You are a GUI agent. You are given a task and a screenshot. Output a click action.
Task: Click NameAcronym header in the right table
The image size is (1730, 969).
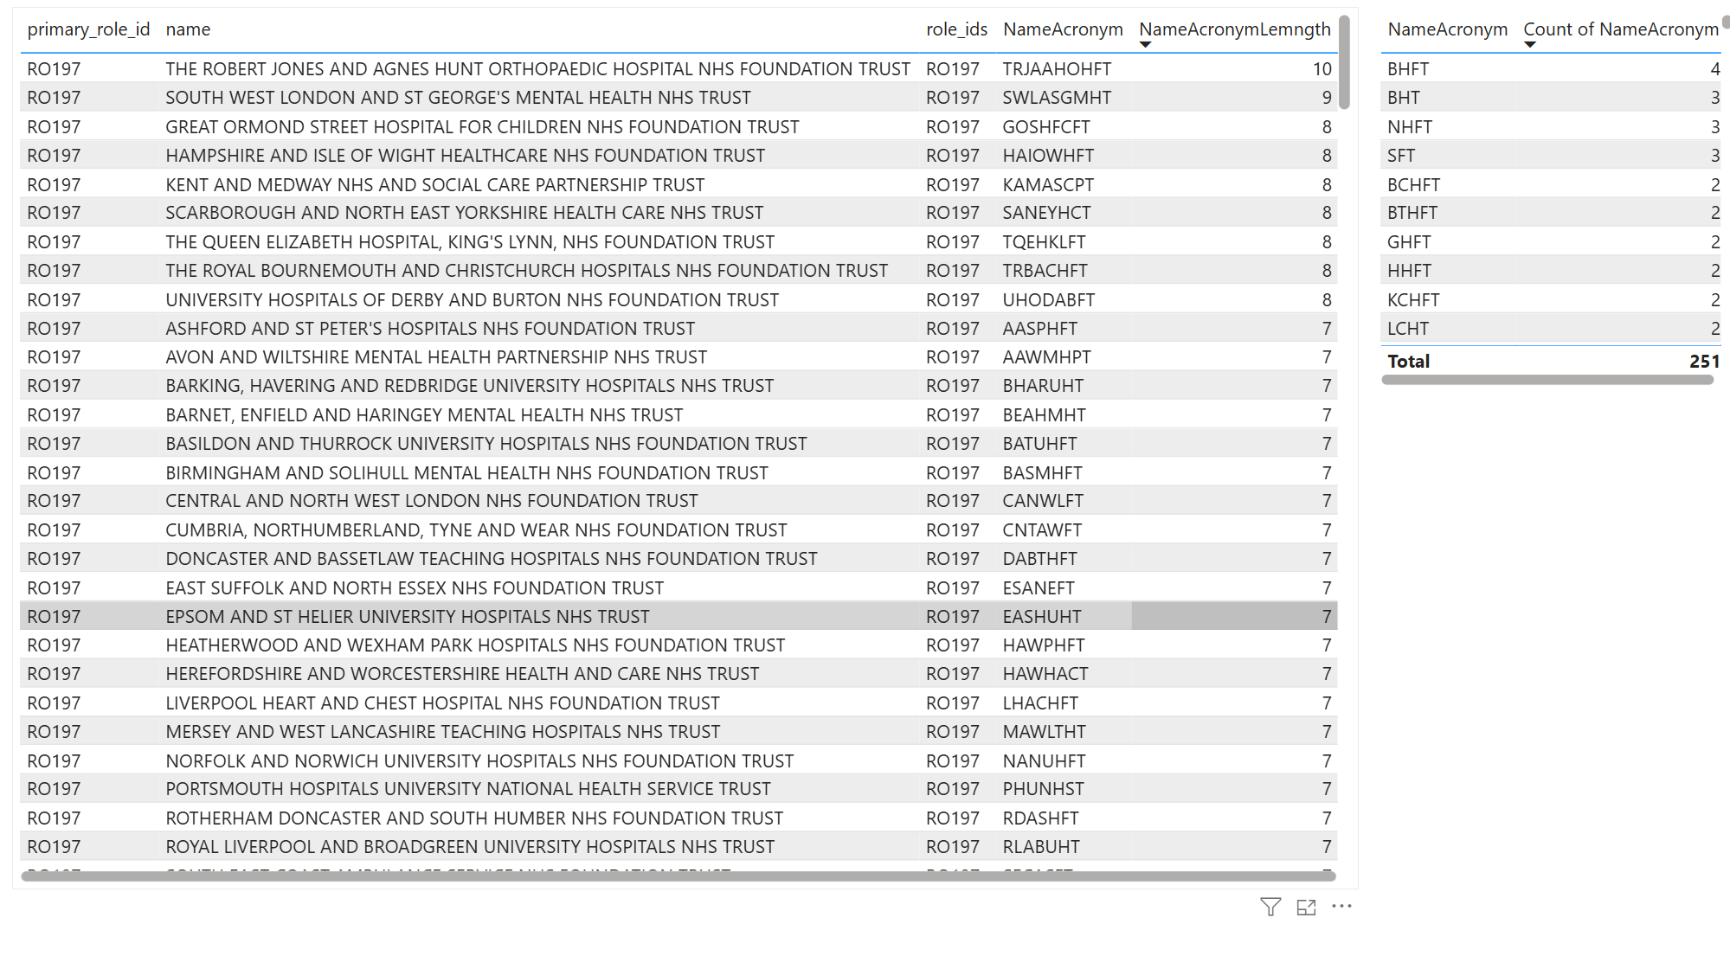coord(1447,29)
